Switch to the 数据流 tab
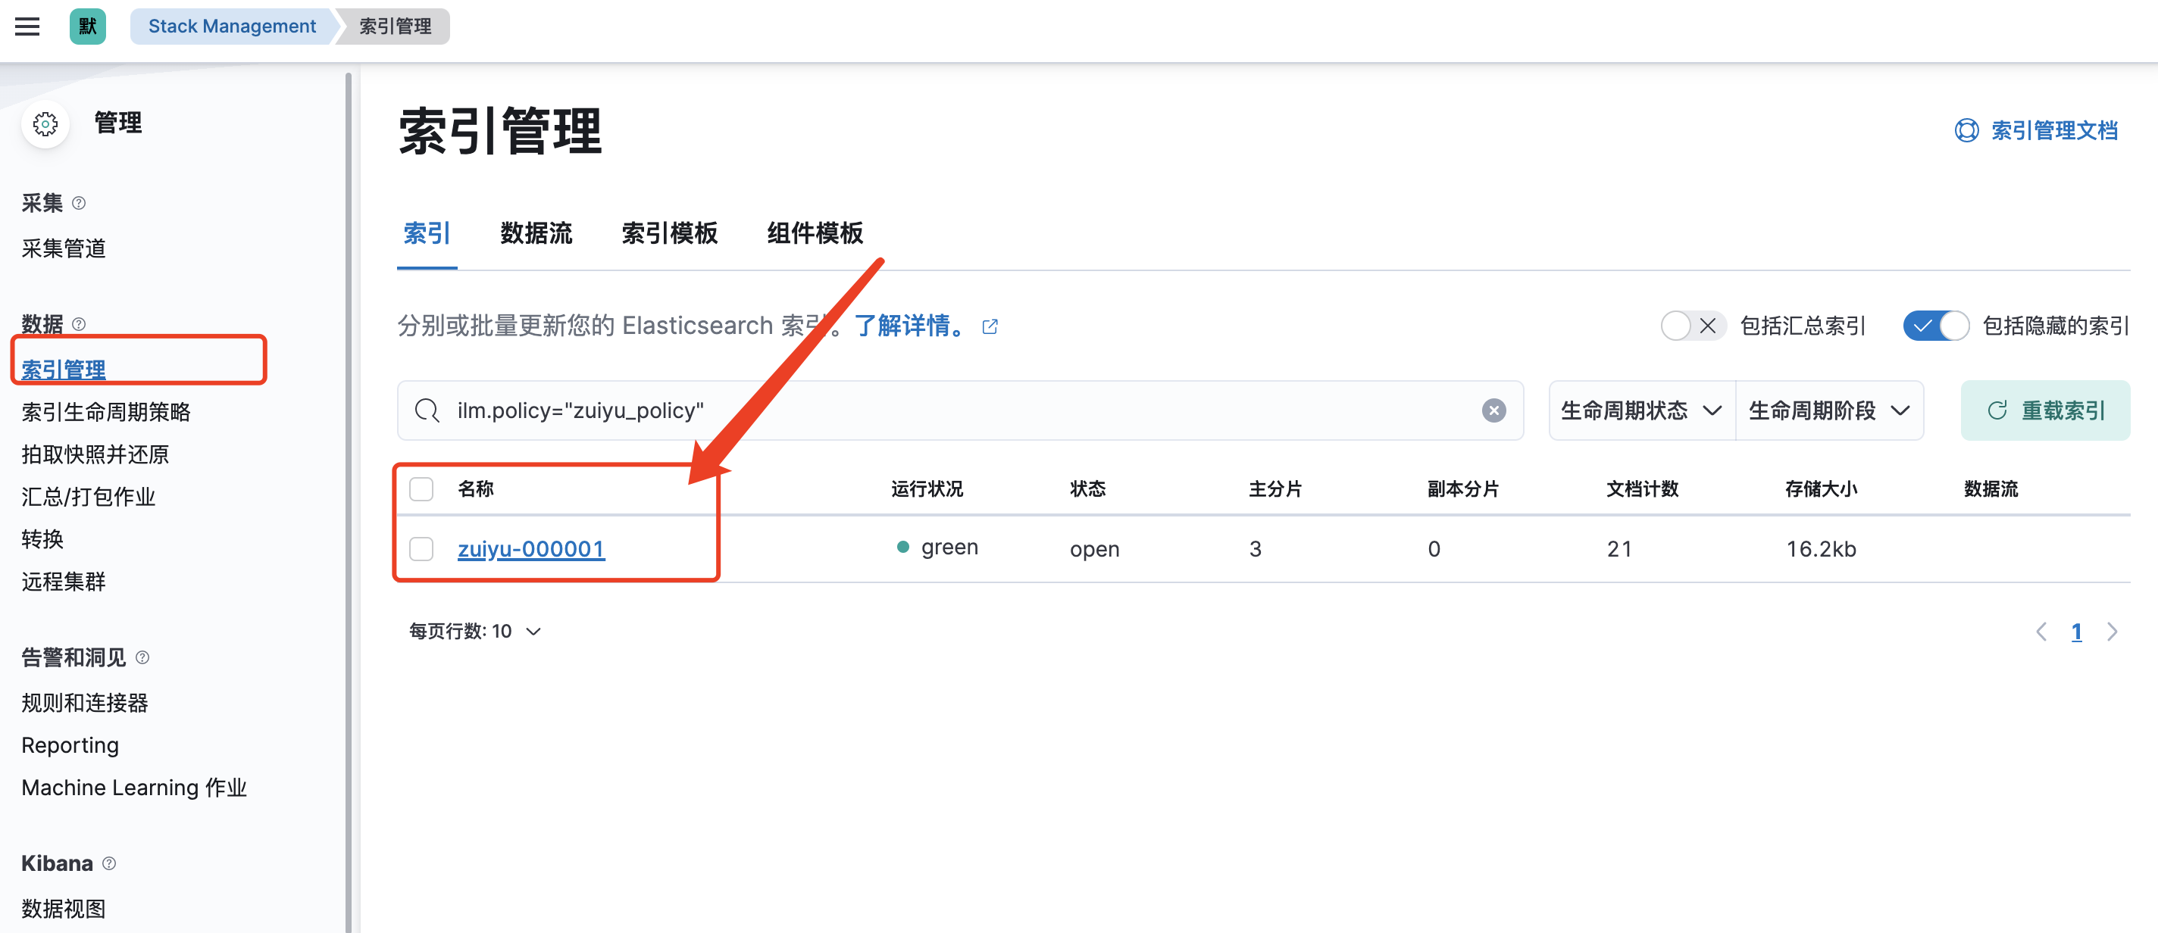2158x933 pixels. pos(536,234)
